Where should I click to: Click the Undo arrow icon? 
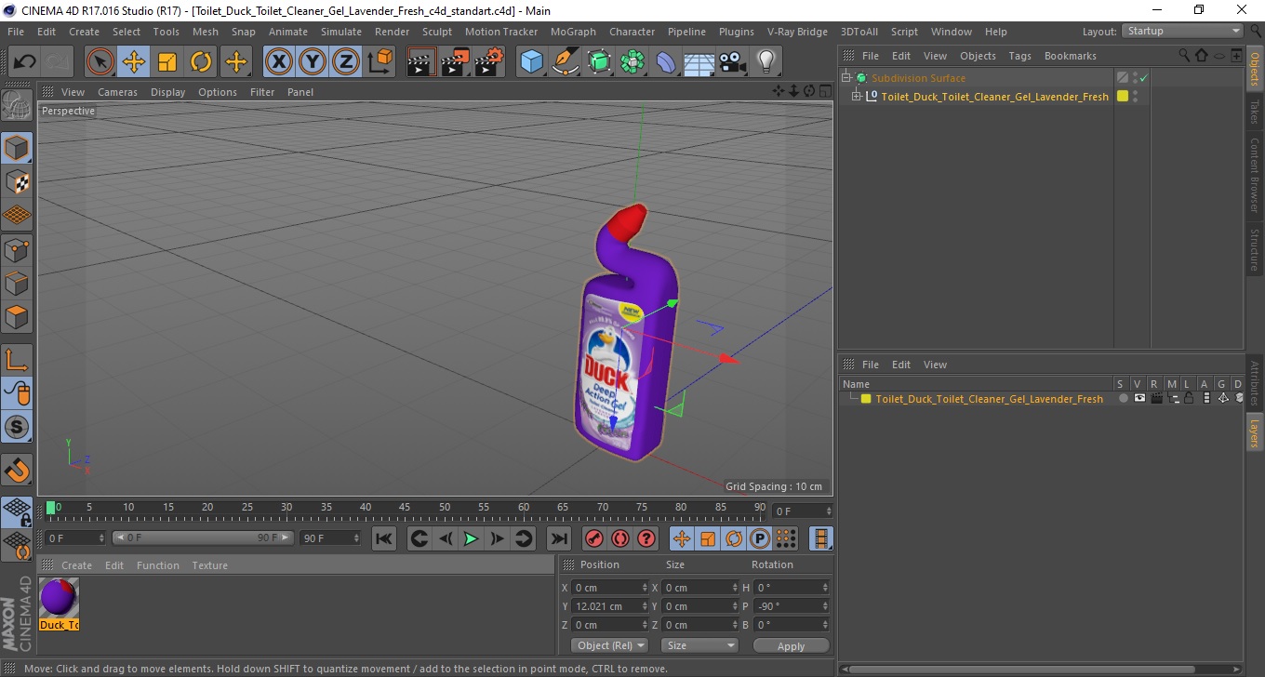click(25, 62)
